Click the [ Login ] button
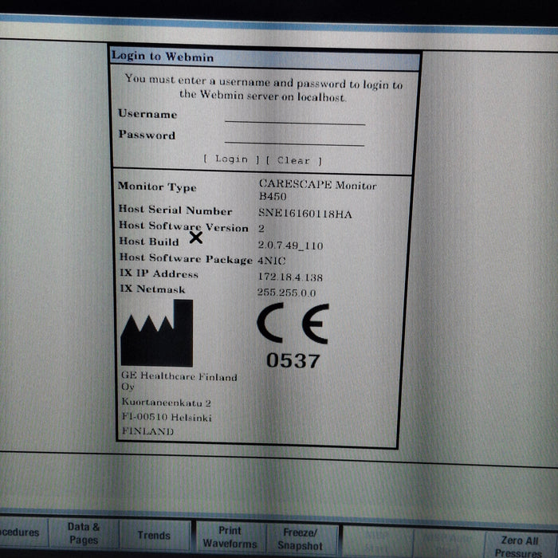This screenshot has width=558, height=558. pos(232,159)
